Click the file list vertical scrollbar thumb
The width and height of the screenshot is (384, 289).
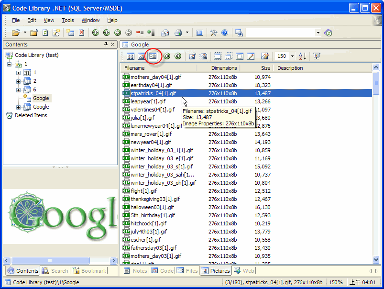[x=376, y=83]
